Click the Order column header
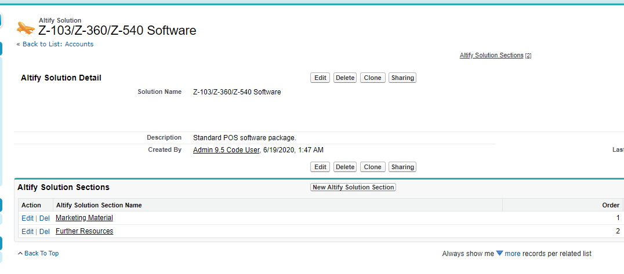This screenshot has height=274, width=624. pyautogui.click(x=611, y=205)
